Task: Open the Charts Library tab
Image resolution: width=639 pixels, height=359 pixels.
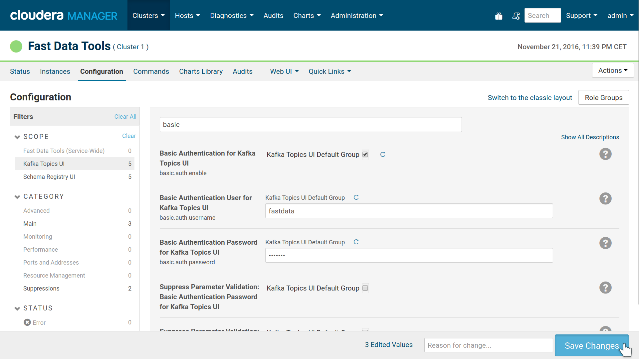Action: click(x=201, y=71)
